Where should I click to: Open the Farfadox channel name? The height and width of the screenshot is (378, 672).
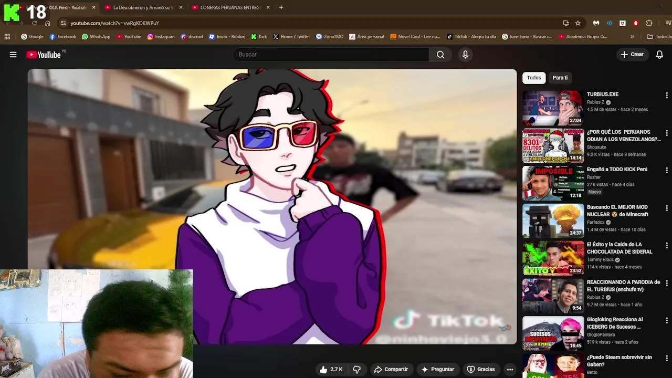pyautogui.click(x=596, y=223)
